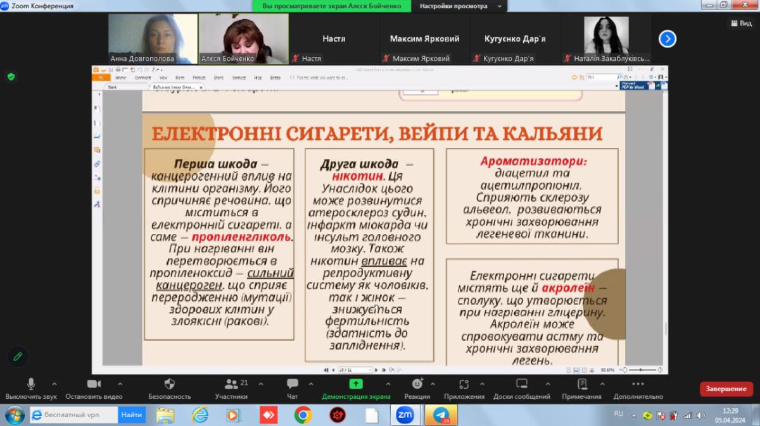Viewport: 760px width, 426px height.
Task: Expand video options arrow beside camera
Action: (120, 384)
